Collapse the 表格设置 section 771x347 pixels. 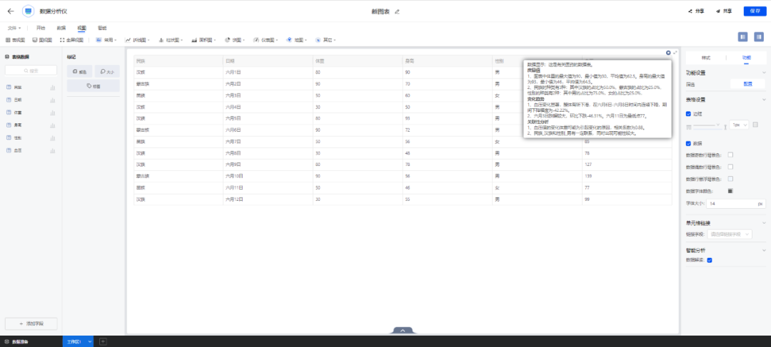click(764, 100)
